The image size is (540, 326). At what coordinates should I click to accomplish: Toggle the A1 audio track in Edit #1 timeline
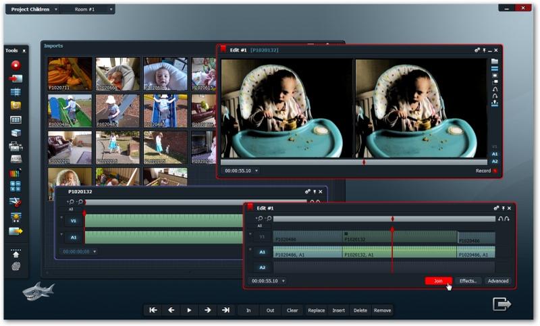click(x=263, y=252)
